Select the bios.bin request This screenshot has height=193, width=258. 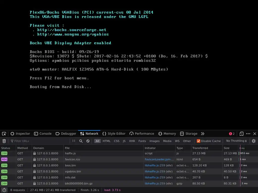pyautogui.click(x=129, y=165)
